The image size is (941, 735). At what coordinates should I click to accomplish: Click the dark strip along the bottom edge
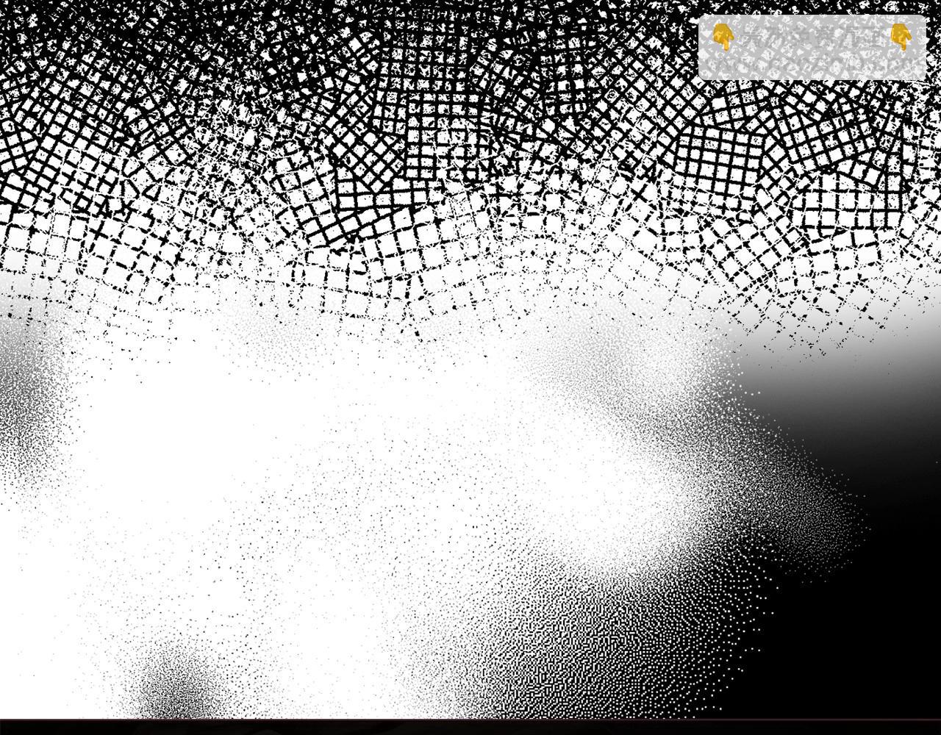(470, 727)
